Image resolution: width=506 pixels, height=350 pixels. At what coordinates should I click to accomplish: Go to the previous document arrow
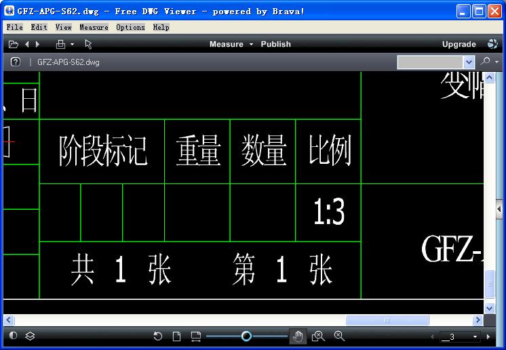pyautogui.click(x=27, y=44)
